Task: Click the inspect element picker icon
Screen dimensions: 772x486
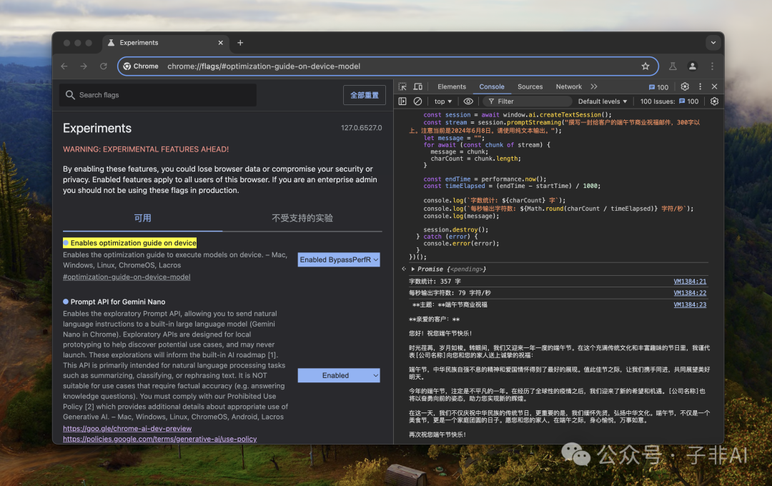Action: [403, 86]
